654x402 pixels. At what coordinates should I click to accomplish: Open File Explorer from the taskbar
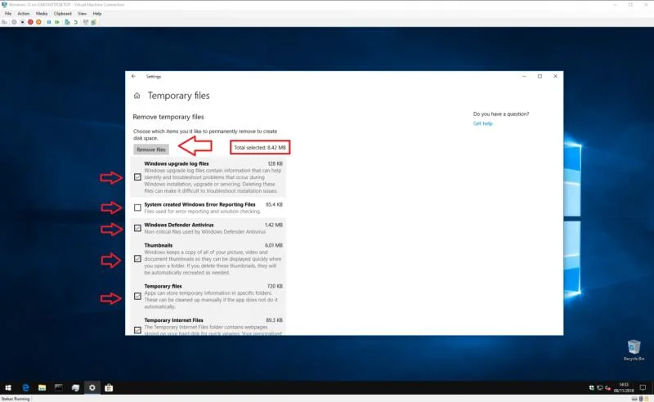(43, 388)
